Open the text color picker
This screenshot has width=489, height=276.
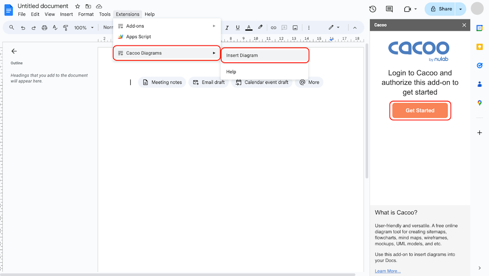tap(249, 27)
